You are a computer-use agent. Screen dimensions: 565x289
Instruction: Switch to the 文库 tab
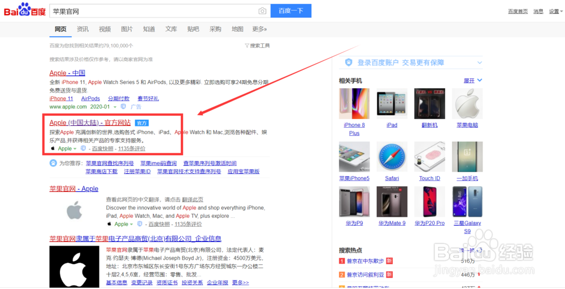pos(171,29)
